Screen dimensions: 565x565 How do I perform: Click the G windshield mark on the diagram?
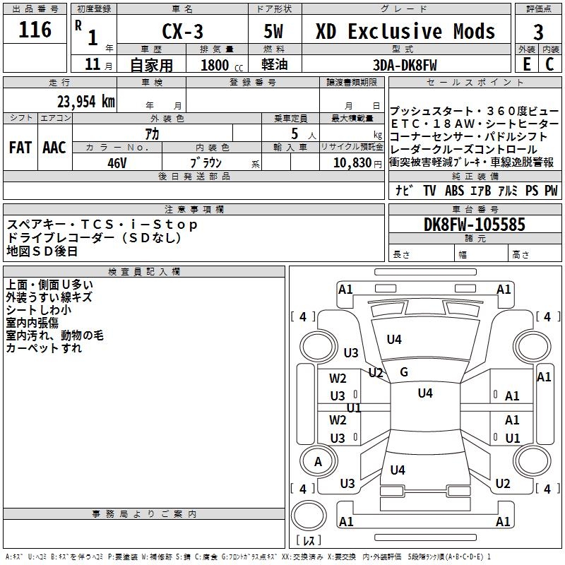tap(404, 372)
